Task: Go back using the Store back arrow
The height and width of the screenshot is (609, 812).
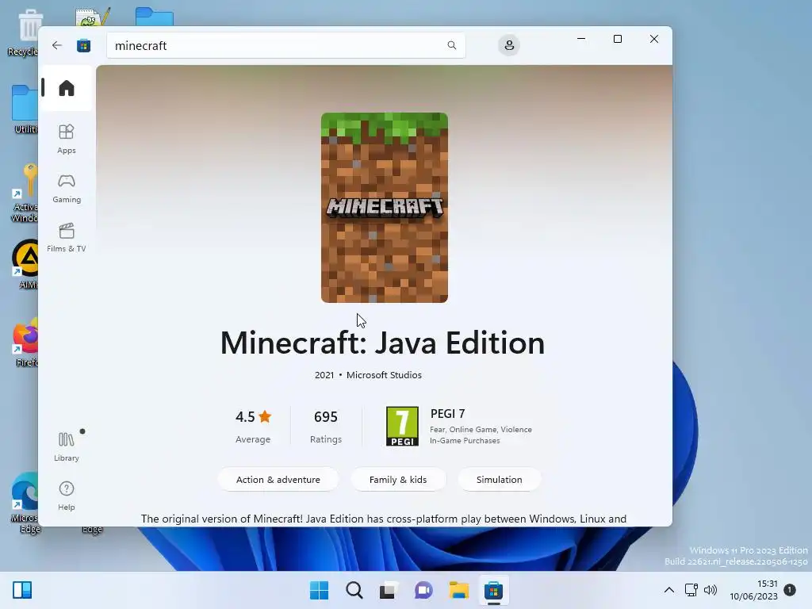Action: coord(57,45)
